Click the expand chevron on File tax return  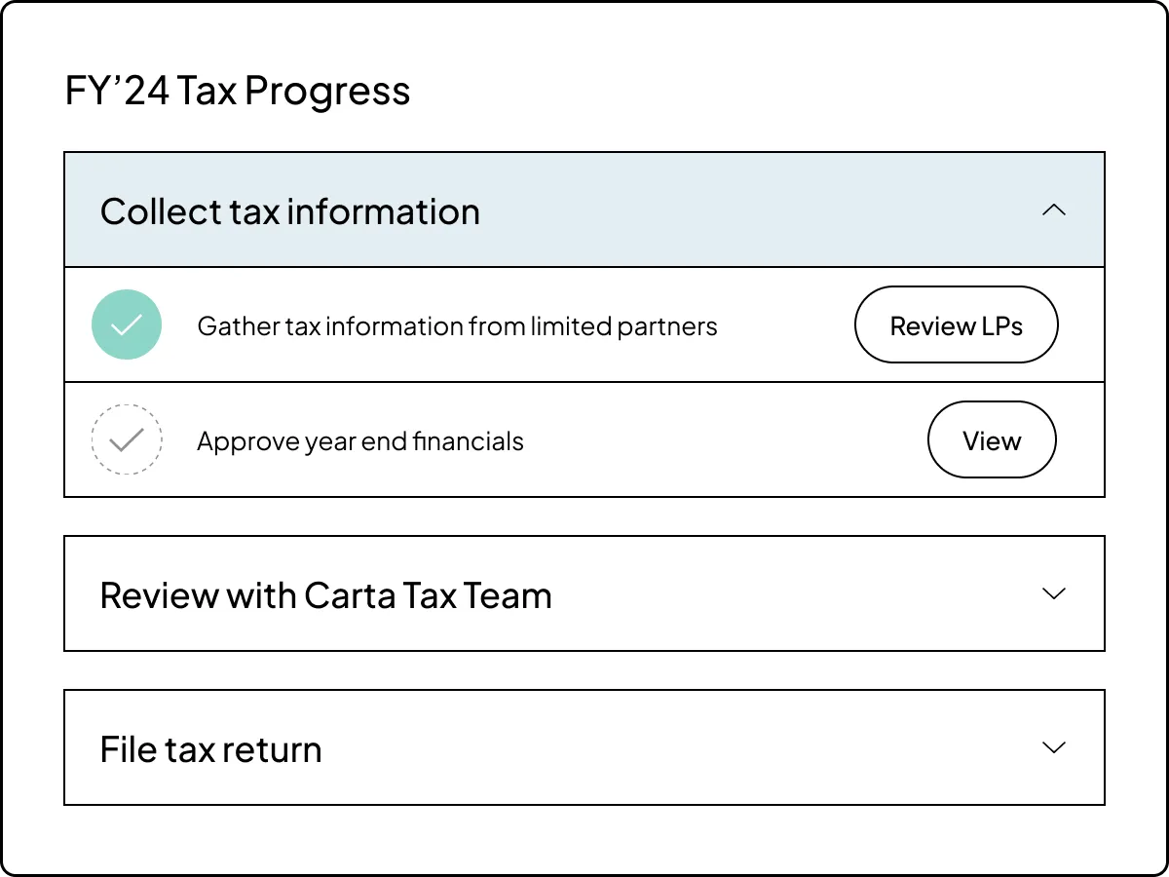pos(1055,747)
